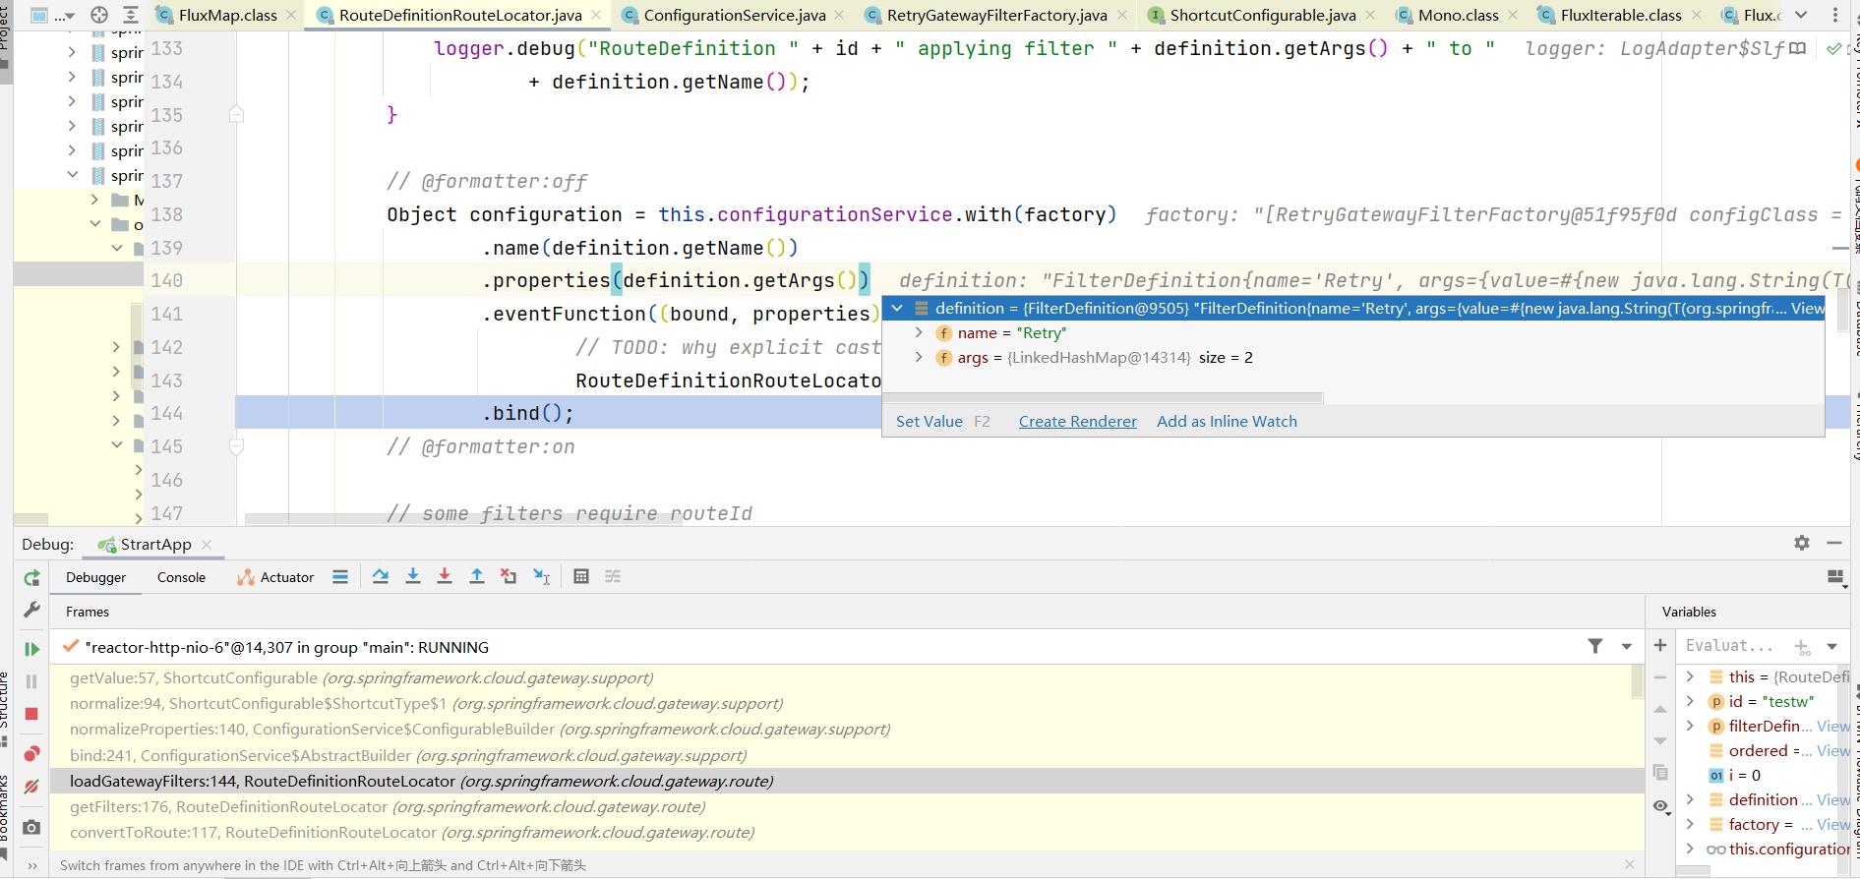
Task: Click Set Value link in popup
Action: coord(929,421)
